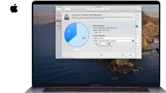Expand the Internal disk disclosure triangle
This screenshot has height=93, width=166.
pyautogui.click(x=57, y=16)
